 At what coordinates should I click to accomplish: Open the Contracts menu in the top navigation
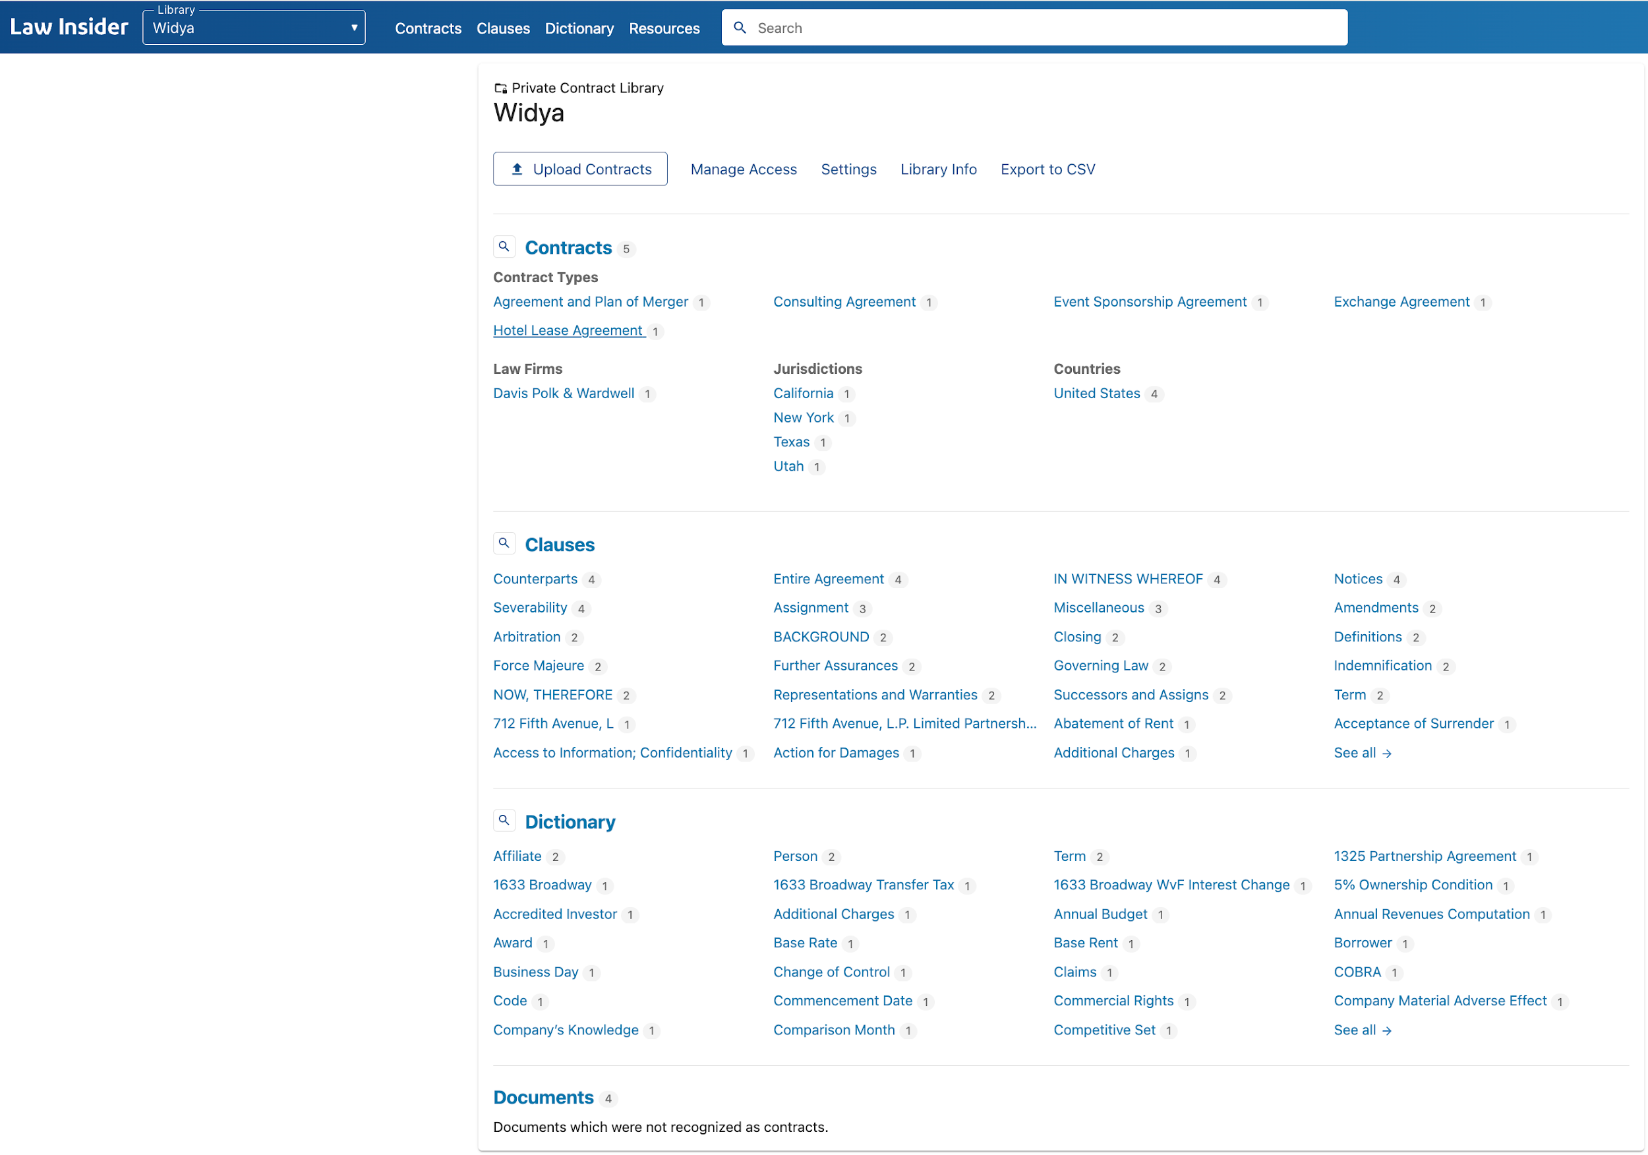(x=428, y=29)
